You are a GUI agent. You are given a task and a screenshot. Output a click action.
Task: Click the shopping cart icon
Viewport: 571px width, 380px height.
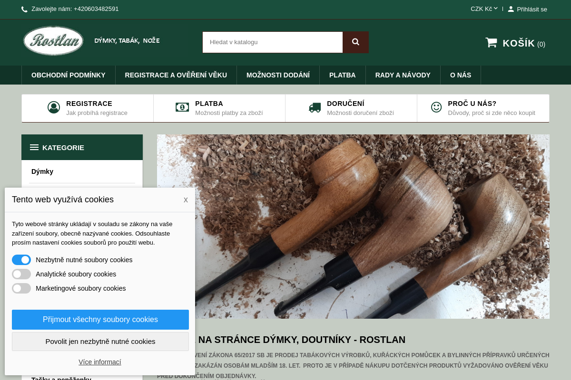pos(491,43)
